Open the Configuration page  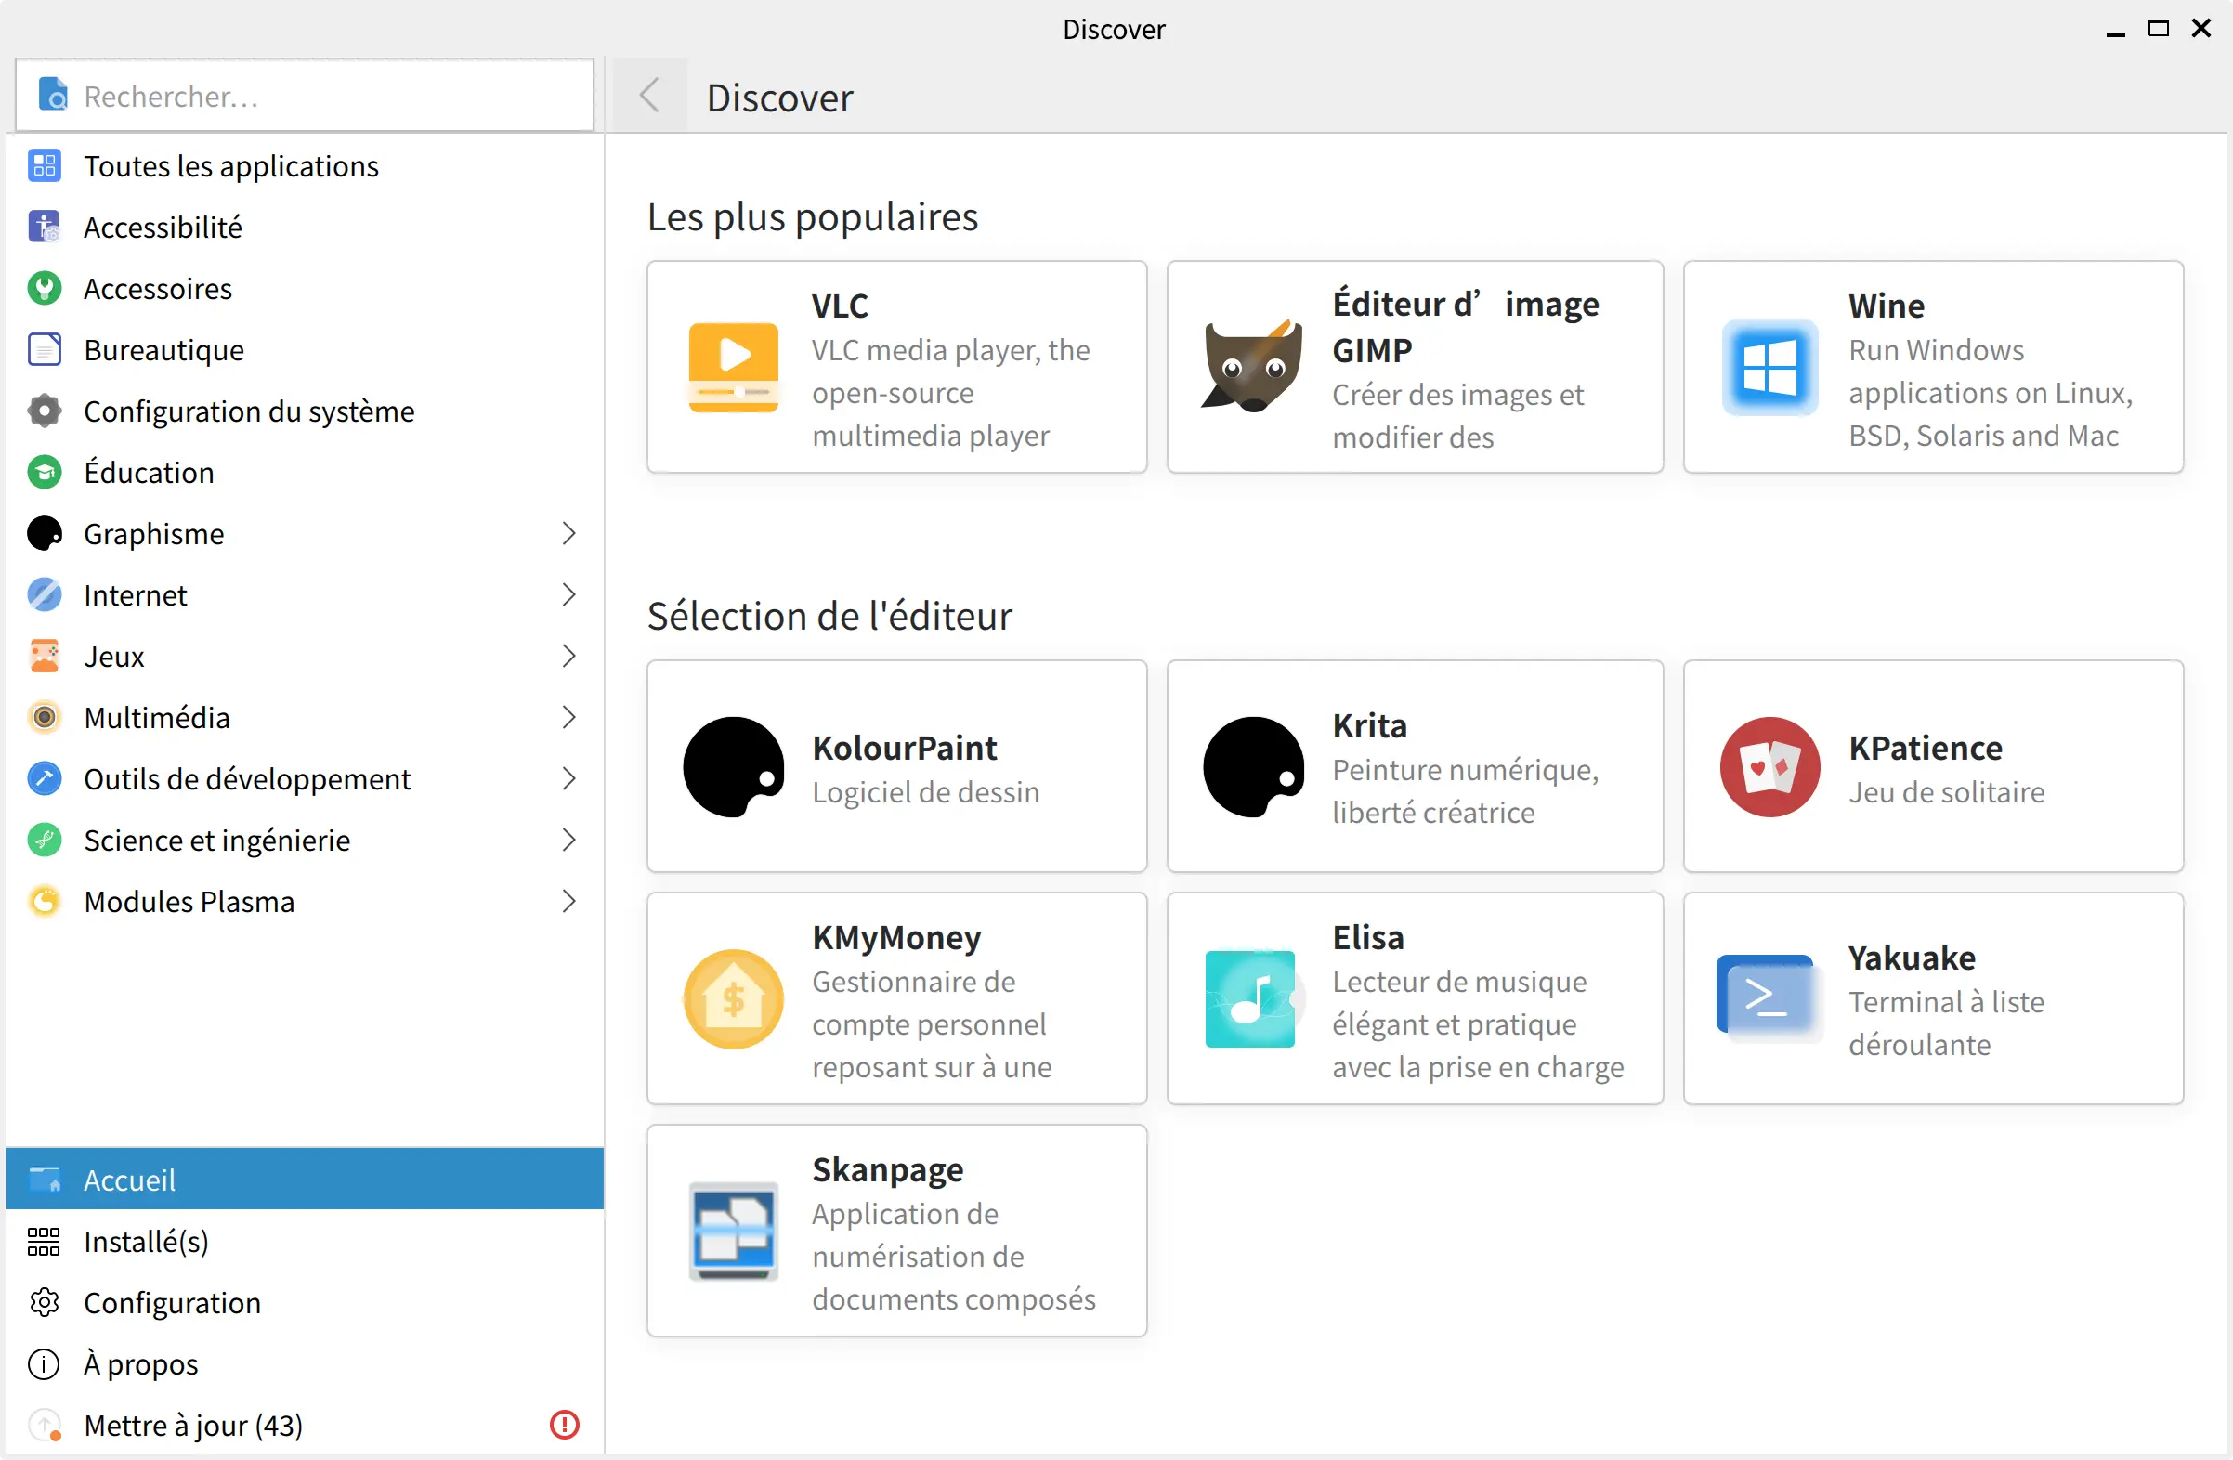click(x=305, y=1302)
